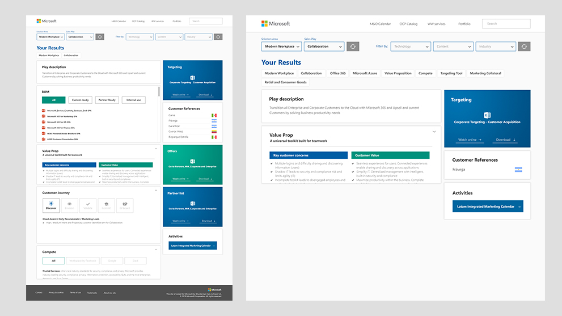Click the Targeting Tool tag under Your Results

click(x=451, y=73)
